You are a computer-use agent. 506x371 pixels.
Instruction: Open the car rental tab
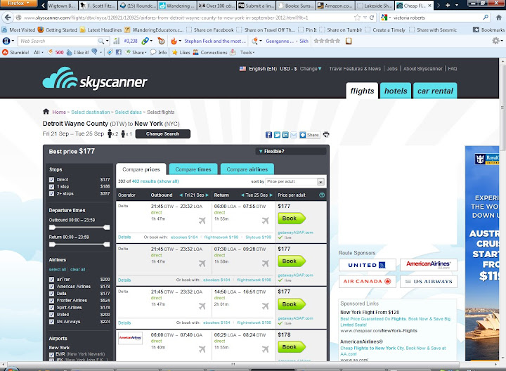[435, 91]
